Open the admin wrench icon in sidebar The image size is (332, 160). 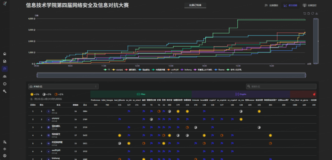click(x=5, y=91)
